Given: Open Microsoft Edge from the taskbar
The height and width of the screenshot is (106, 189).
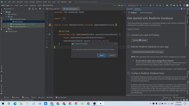Looking at the screenshot, I should coord(15,103).
